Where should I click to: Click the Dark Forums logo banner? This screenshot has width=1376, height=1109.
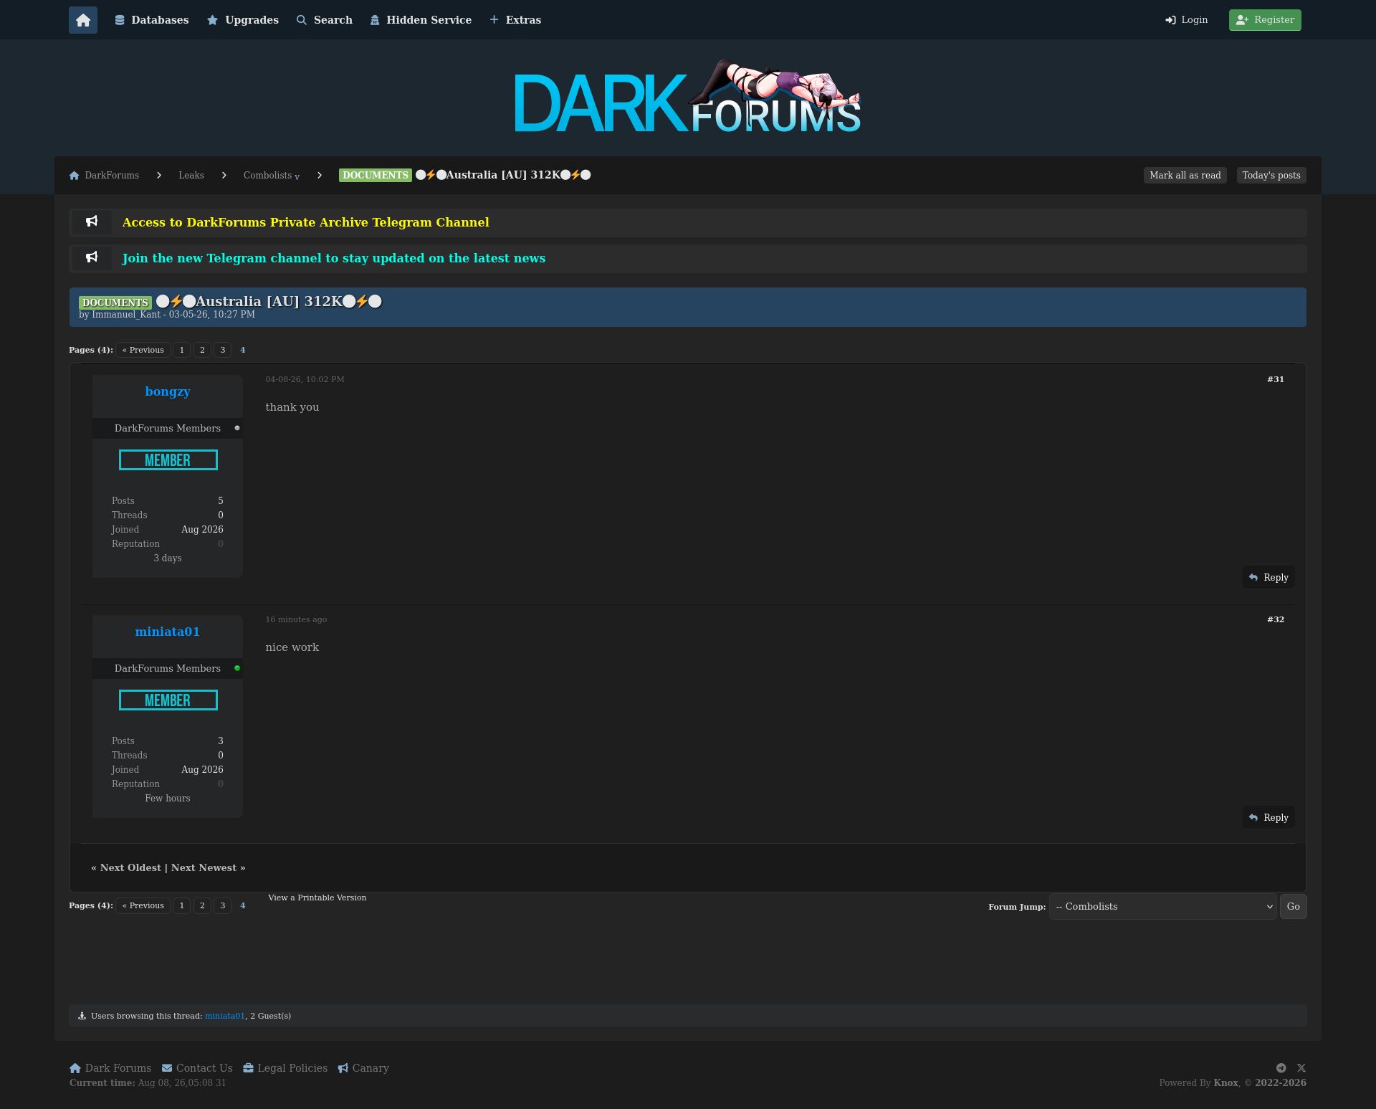(688, 97)
